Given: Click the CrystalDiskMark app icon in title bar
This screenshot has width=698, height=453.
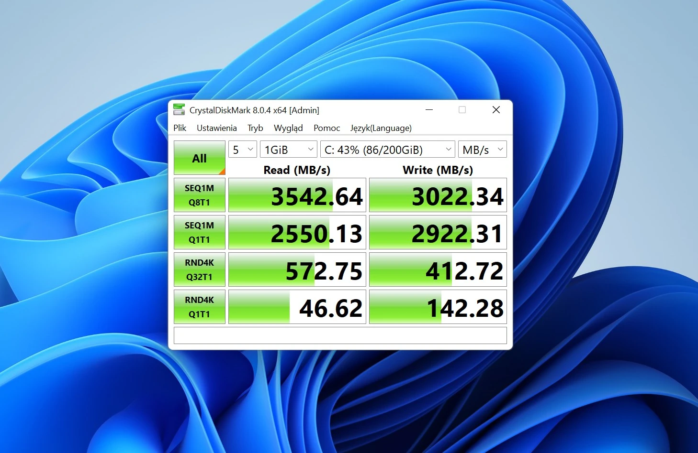Looking at the screenshot, I should pyautogui.click(x=179, y=110).
